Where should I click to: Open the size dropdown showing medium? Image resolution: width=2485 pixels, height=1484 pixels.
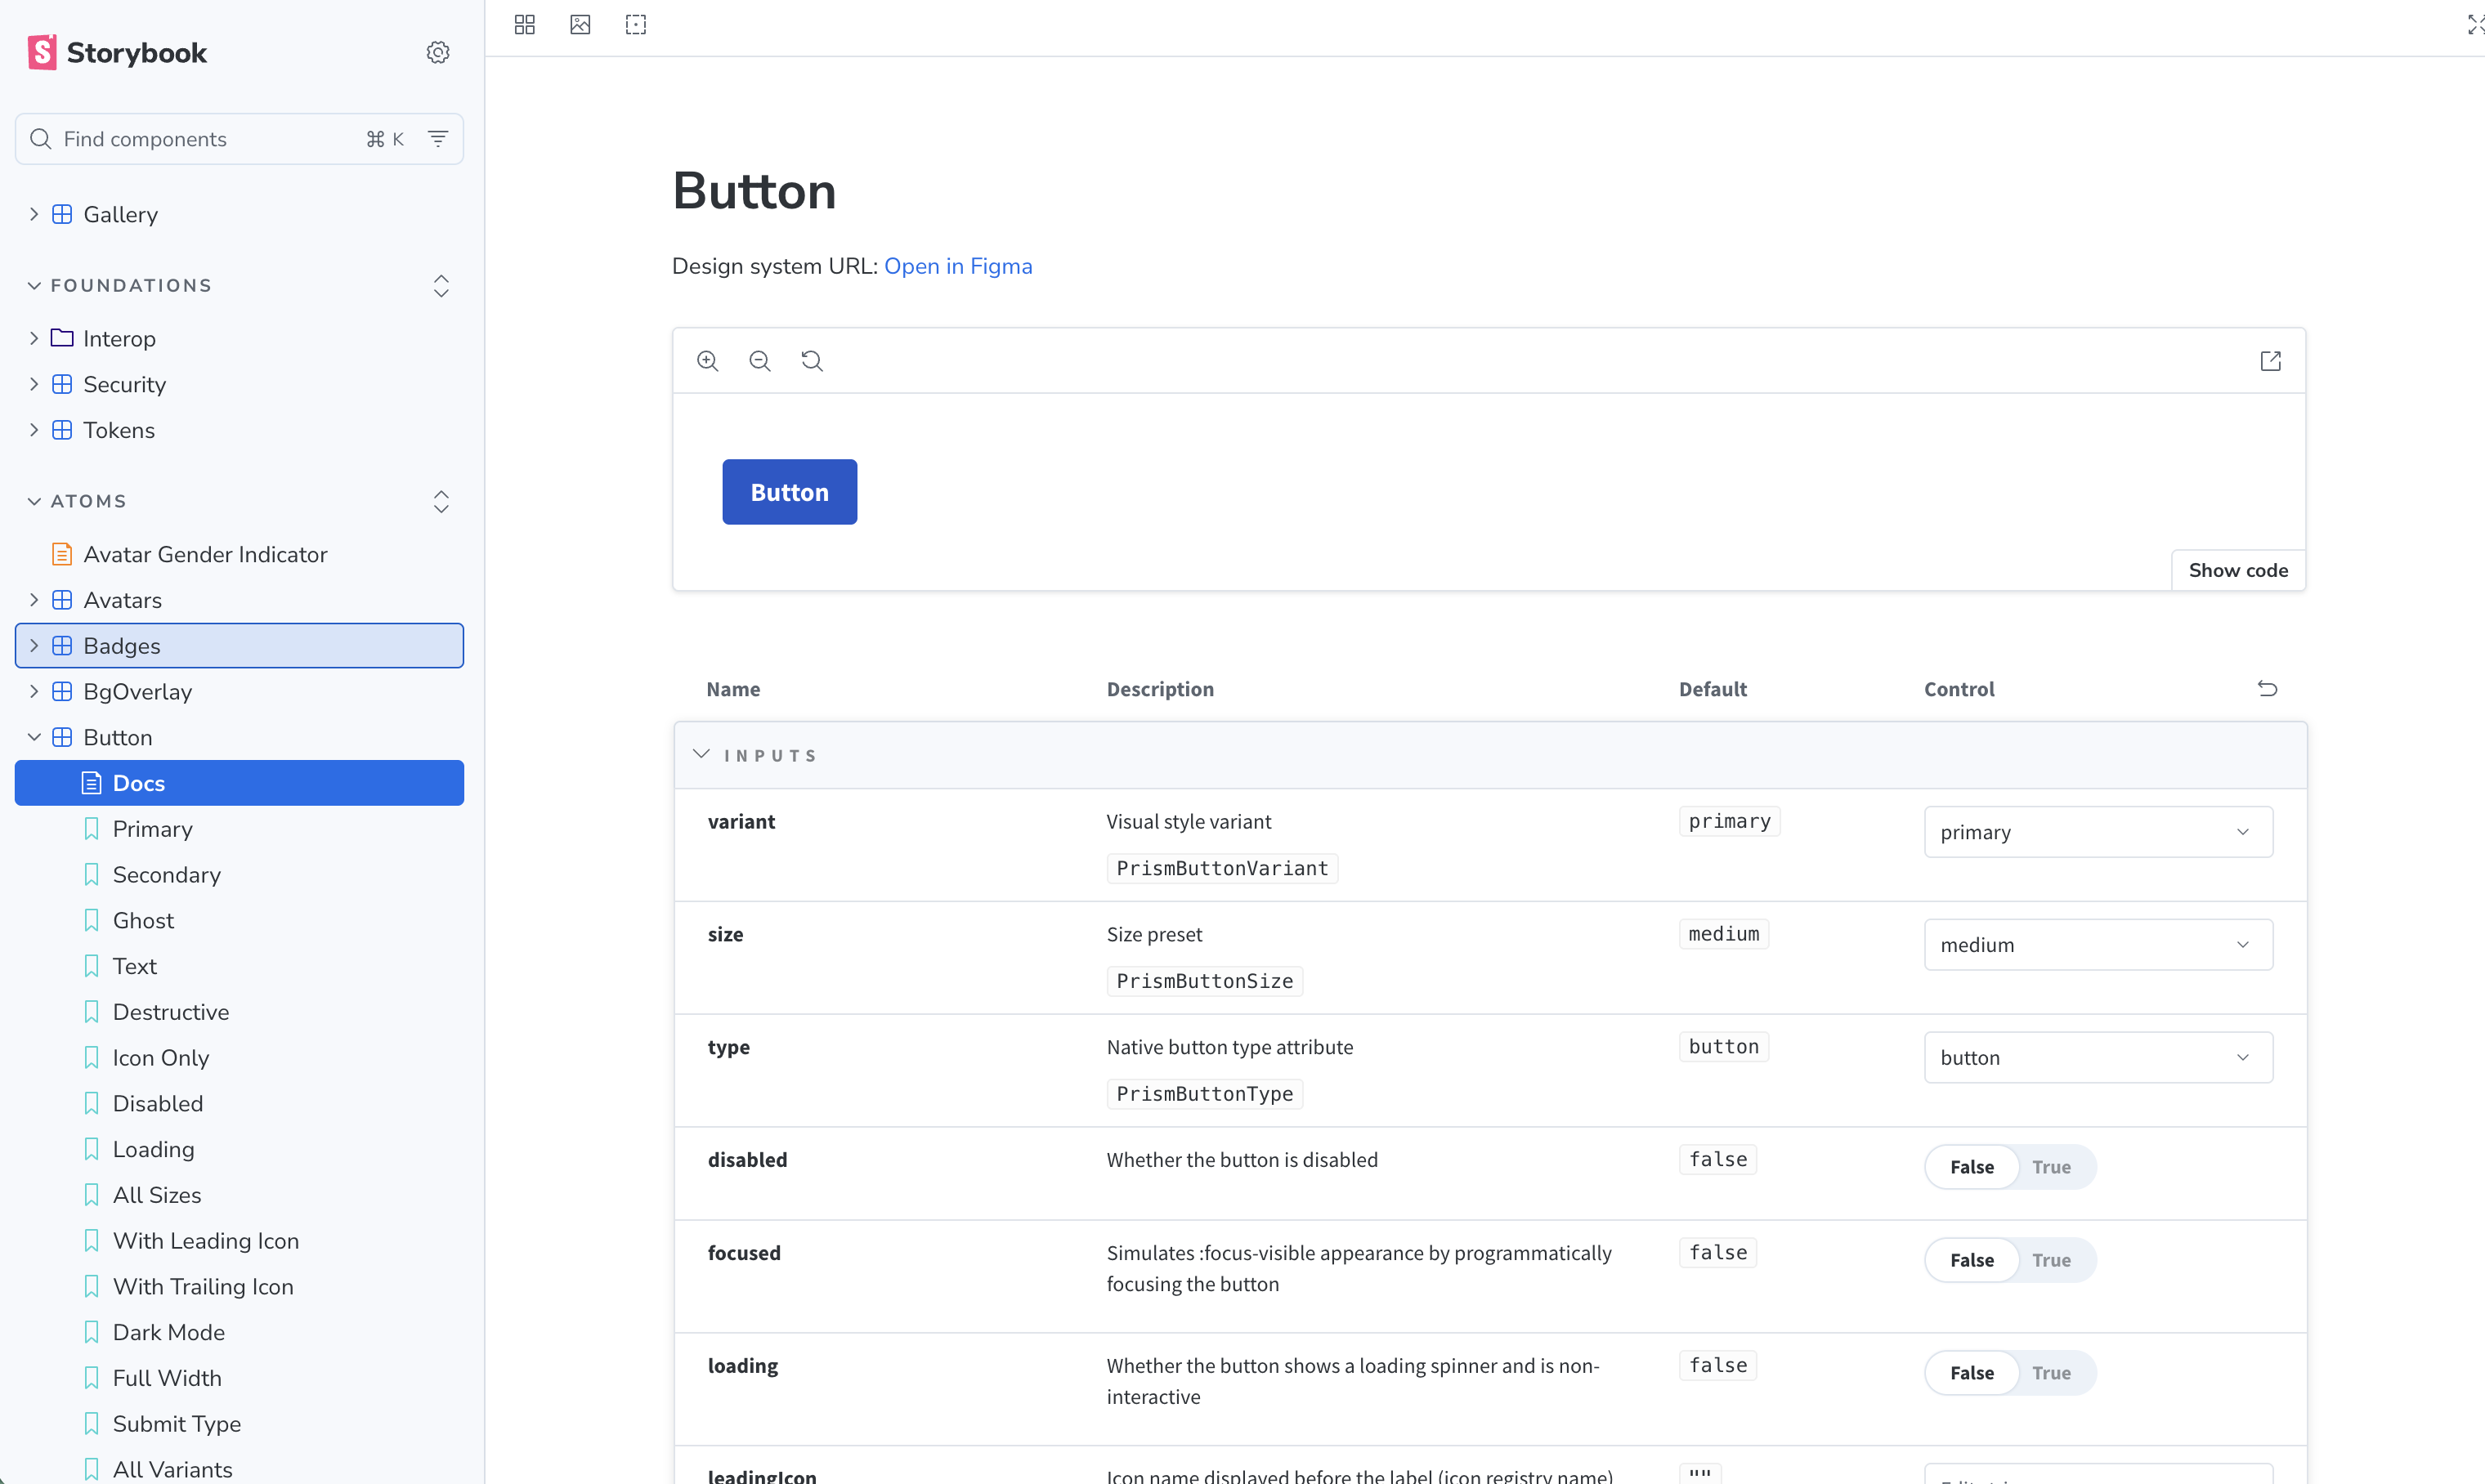(x=2098, y=945)
